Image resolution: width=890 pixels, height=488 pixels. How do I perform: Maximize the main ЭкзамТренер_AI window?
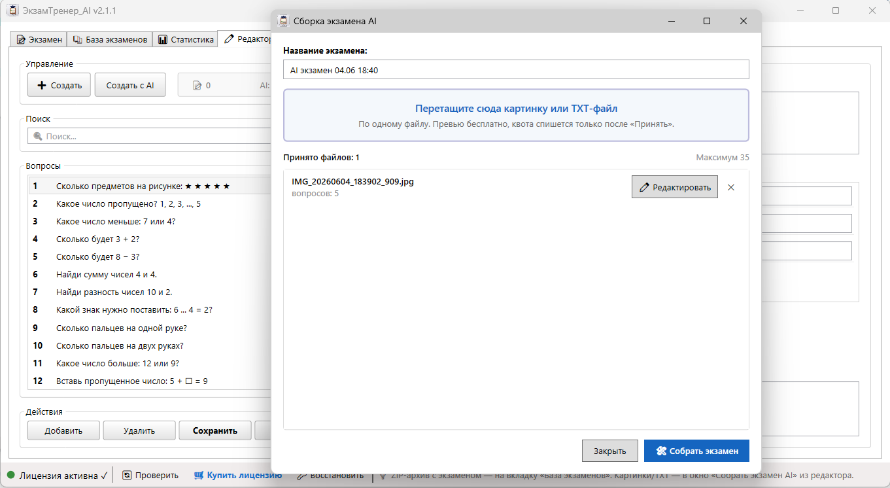(836, 10)
